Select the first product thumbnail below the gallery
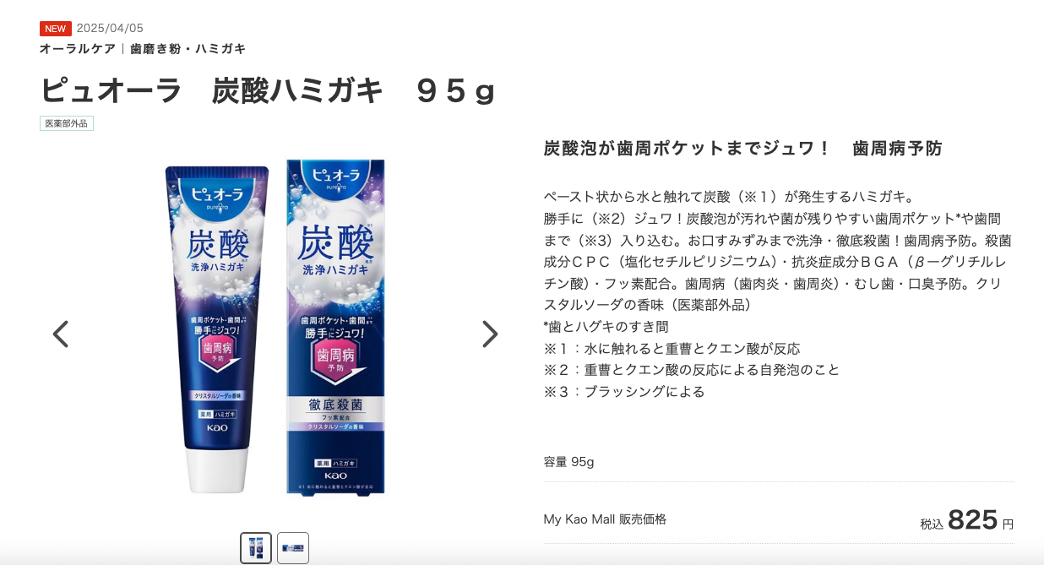Image resolution: width=1044 pixels, height=565 pixels. pyautogui.click(x=256, y=548)
